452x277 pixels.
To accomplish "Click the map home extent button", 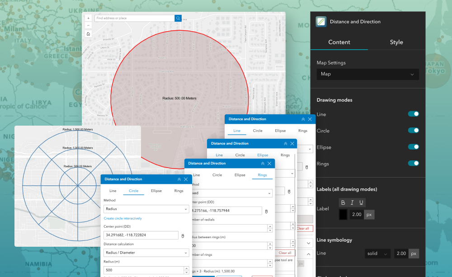I will (88, 34).
